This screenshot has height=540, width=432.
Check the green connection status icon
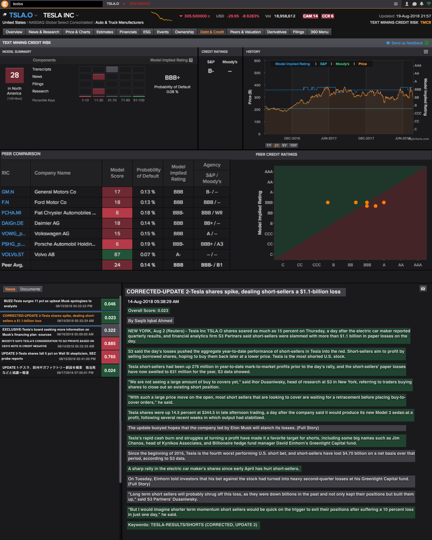(x=428, y=4)
